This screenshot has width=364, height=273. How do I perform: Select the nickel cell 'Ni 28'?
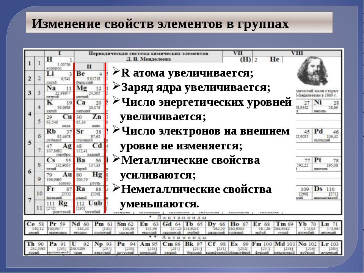pyautogui.click(x=326, y=106)
